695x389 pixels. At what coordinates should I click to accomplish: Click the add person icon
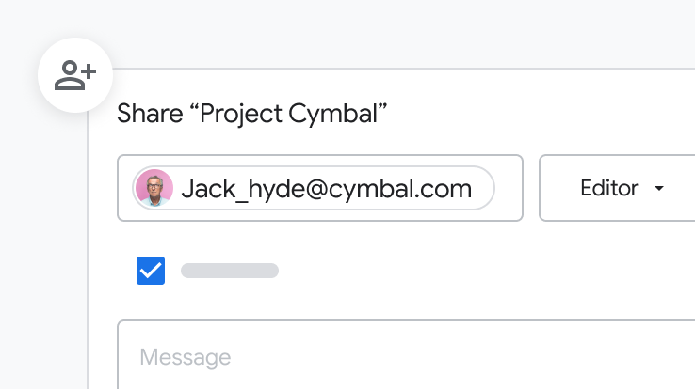[75, 76]
